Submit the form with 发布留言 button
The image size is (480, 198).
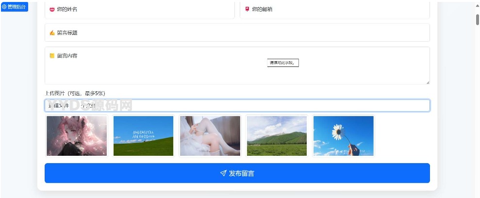pos(237,173)
